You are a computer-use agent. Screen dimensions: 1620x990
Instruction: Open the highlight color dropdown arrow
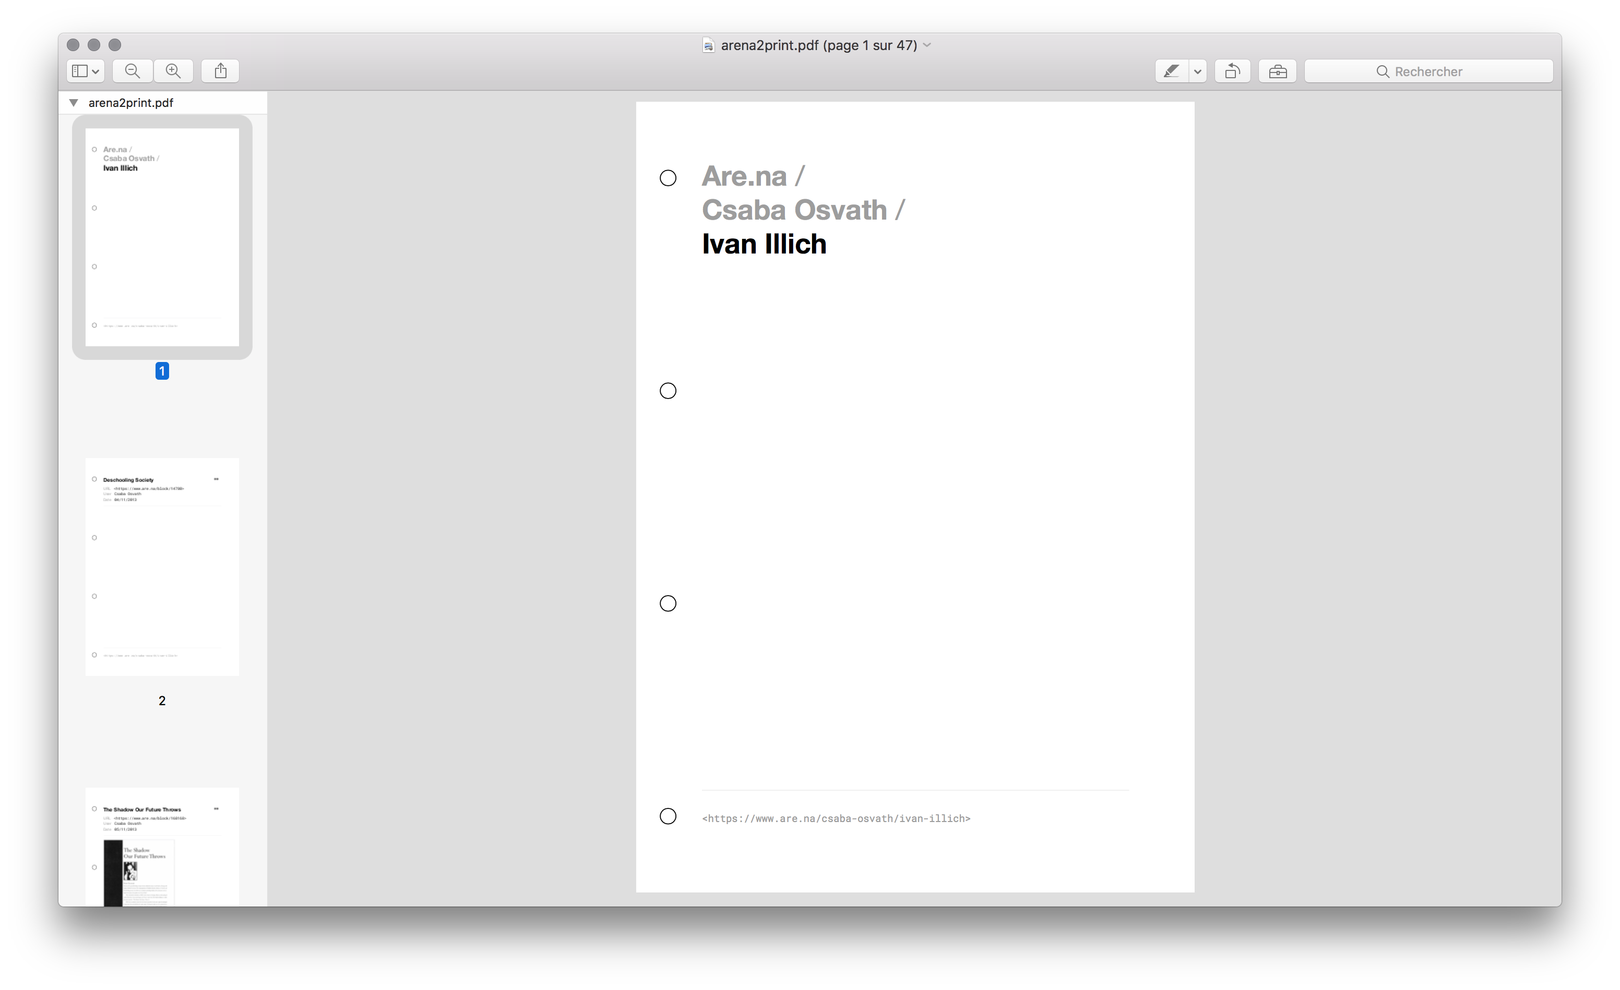click(x=1198, y=71)
